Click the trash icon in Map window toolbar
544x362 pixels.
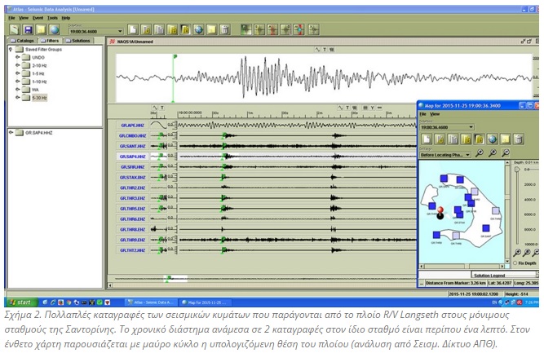pyautogui.click(x=517, y=139)
